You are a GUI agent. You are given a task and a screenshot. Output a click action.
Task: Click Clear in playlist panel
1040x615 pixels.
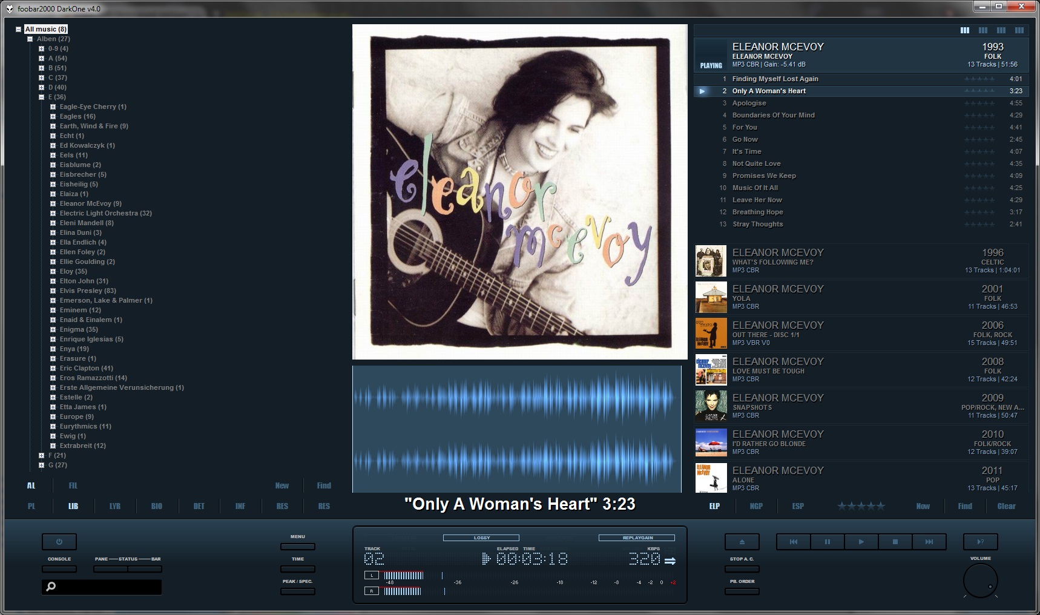click(1006, 506)
